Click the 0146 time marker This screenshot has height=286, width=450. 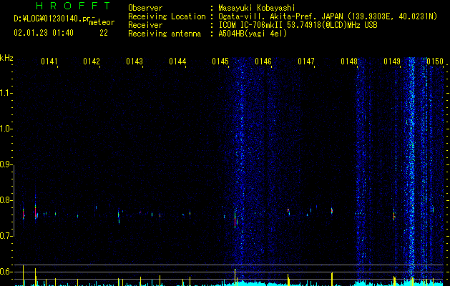[x=263, y=61]
